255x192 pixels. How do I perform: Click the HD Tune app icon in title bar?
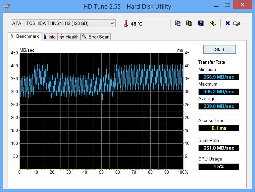coord(7,6)
